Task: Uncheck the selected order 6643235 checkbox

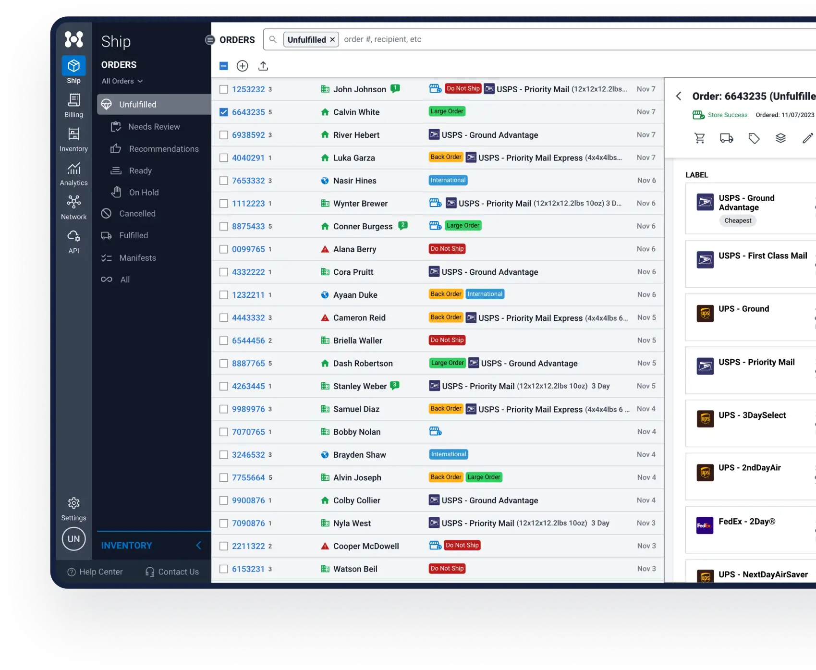Action: (x=224, y=112)
